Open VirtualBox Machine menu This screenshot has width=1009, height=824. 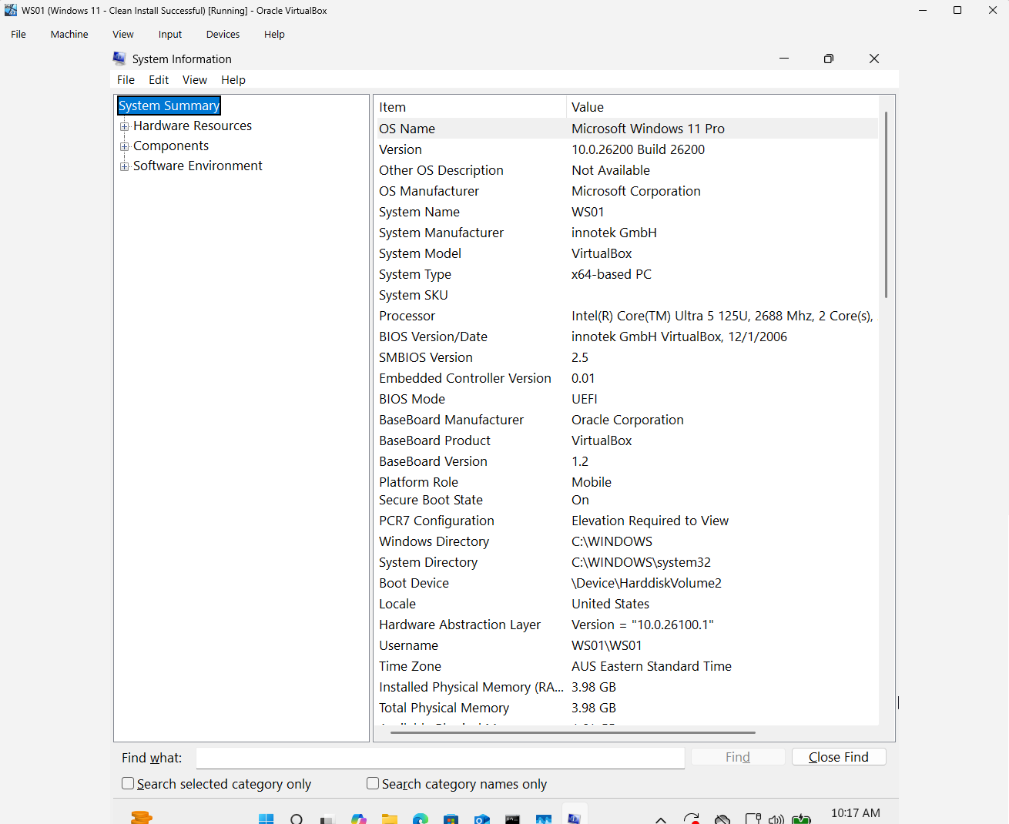click(69, 34)
